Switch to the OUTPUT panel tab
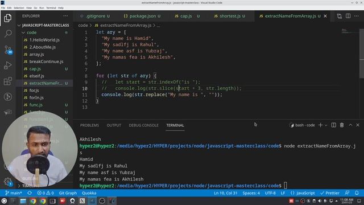 [114, 125]
